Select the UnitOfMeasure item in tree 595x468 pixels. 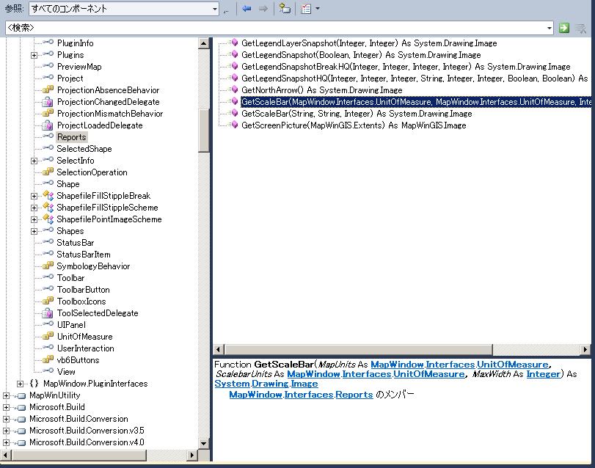(x=84, y=337)
